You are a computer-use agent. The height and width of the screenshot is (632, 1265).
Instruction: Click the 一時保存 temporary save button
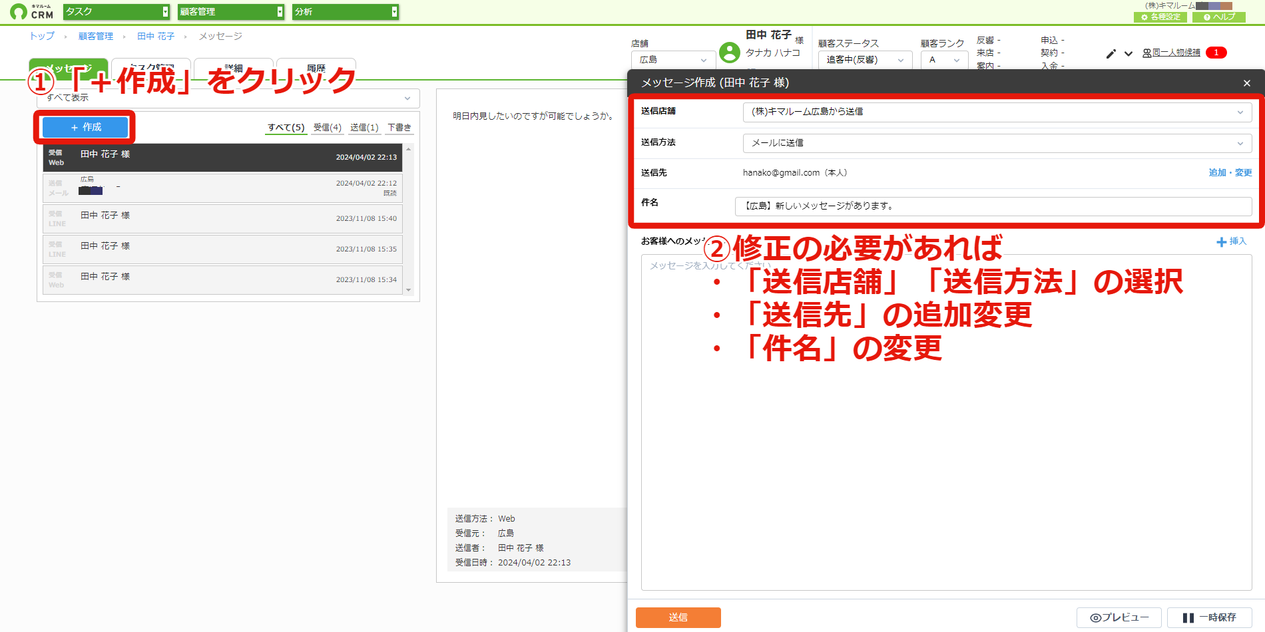tap(1210, 617)
